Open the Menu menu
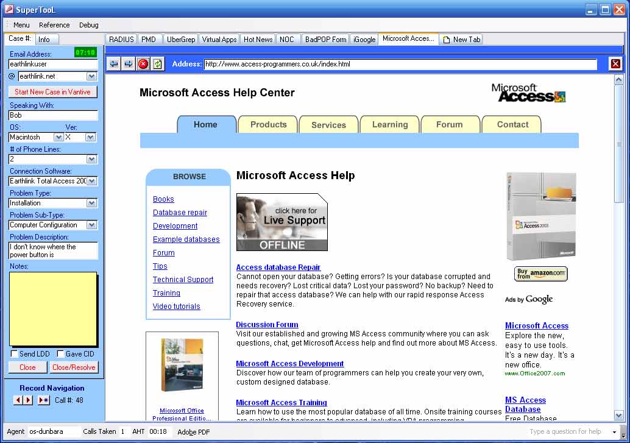630x443 pixels. [21, 25]
